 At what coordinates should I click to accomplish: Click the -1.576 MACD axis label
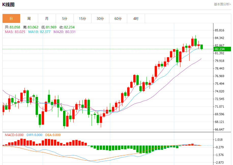pyautogui.click(x=219, y=155)
